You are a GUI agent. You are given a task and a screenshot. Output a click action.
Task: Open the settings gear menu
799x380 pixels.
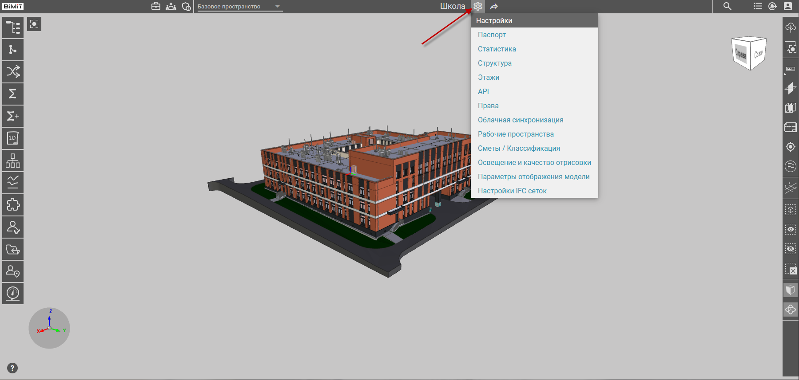(478, 6)
